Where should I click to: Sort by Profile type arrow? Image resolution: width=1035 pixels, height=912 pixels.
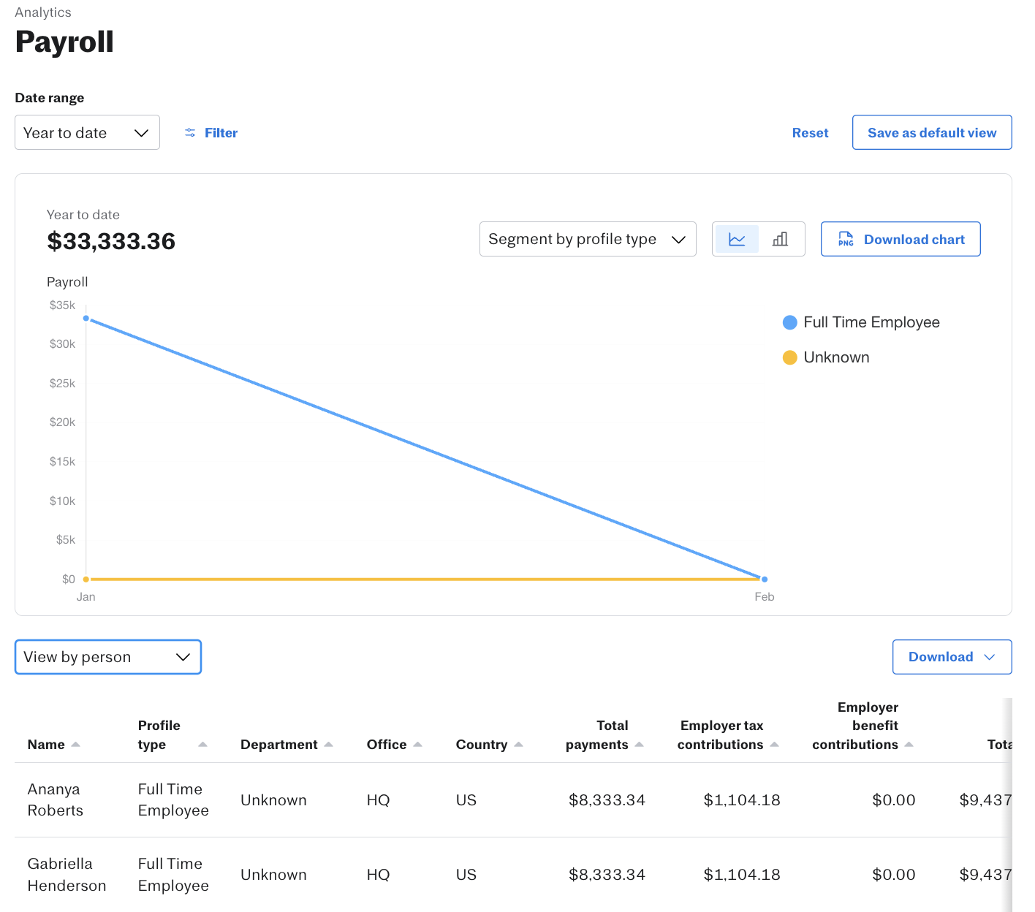[x=202, y=745]
